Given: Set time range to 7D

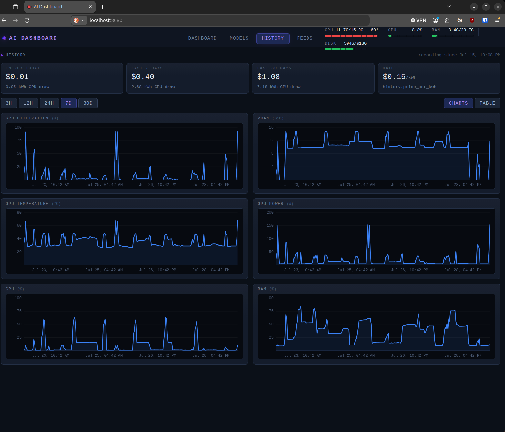Looking at the screenshot, I should [68, 103].
